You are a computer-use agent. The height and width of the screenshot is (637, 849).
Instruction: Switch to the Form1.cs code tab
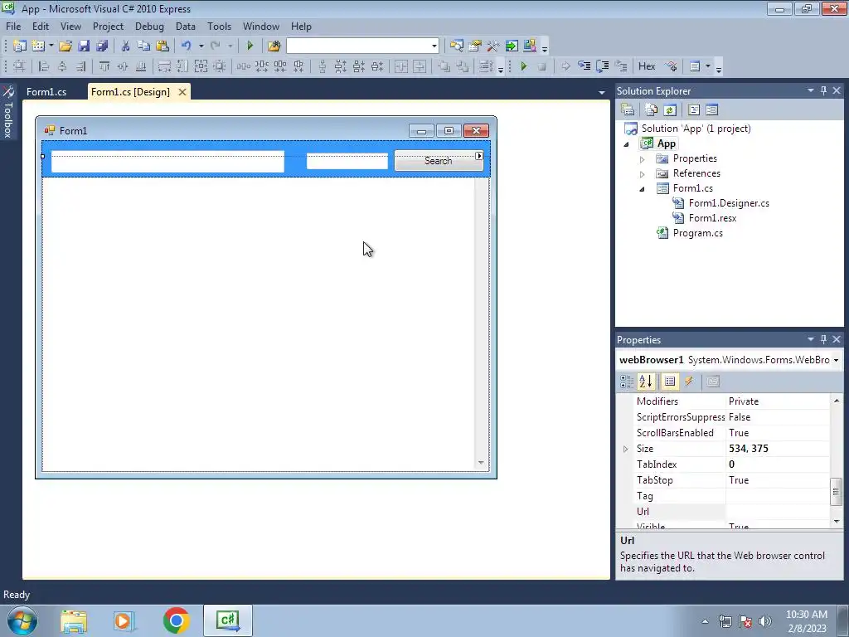click(x=46, y=92)
